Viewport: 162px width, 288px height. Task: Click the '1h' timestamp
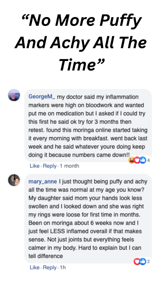[x=62, y=267]
